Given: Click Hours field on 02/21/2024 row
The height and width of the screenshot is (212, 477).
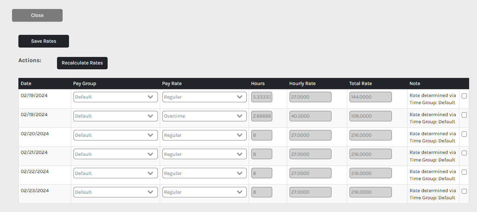Looking at the screenshot, I should tap(262, 154).
